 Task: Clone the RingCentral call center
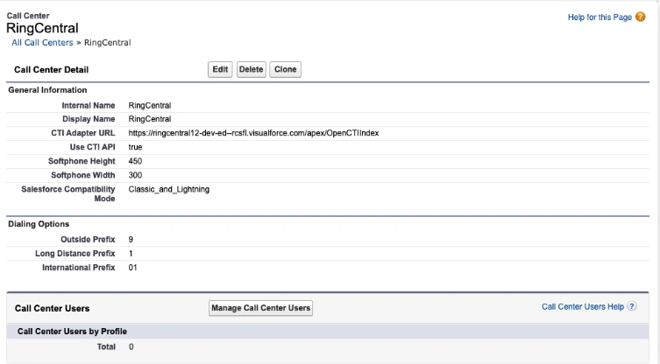[x=285, y=69]
